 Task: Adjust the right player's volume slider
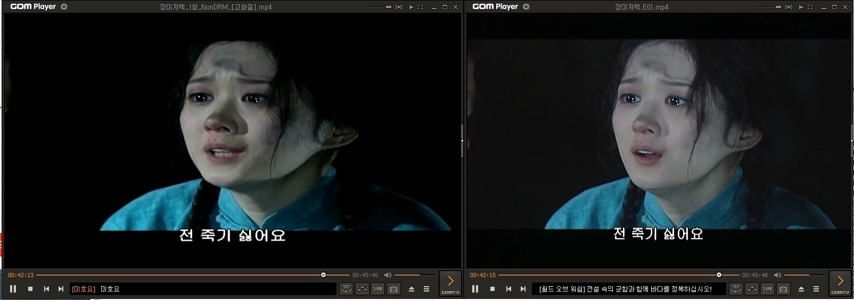coord(804,275)
